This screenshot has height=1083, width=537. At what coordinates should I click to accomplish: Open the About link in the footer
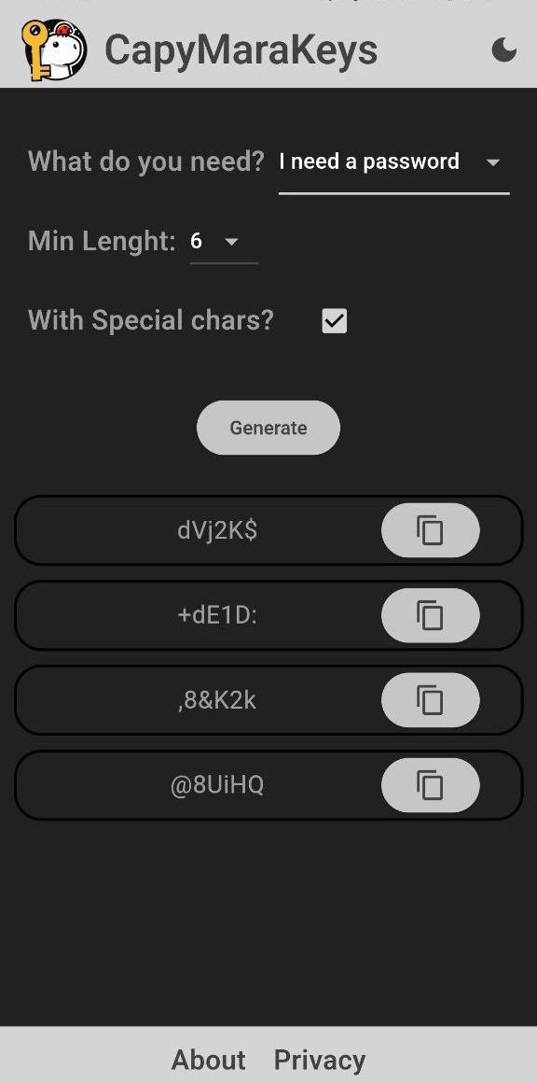[208, 1060]
